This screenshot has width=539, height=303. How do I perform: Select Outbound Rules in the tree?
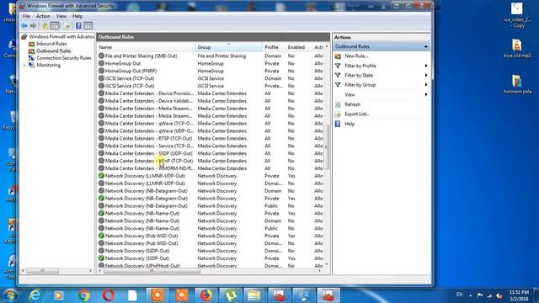coord(53,50)
